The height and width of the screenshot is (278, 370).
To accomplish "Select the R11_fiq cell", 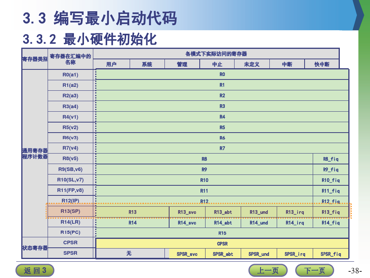I will 331,191.
